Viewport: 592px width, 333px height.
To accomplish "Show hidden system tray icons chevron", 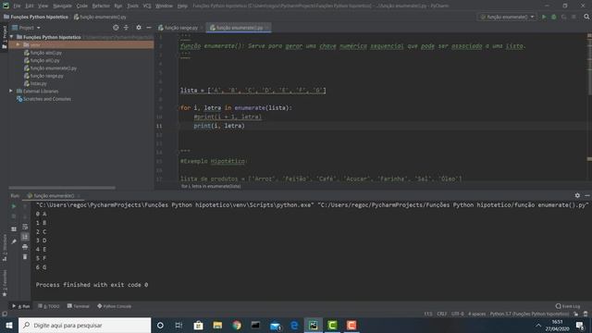I will coord(538,326).
